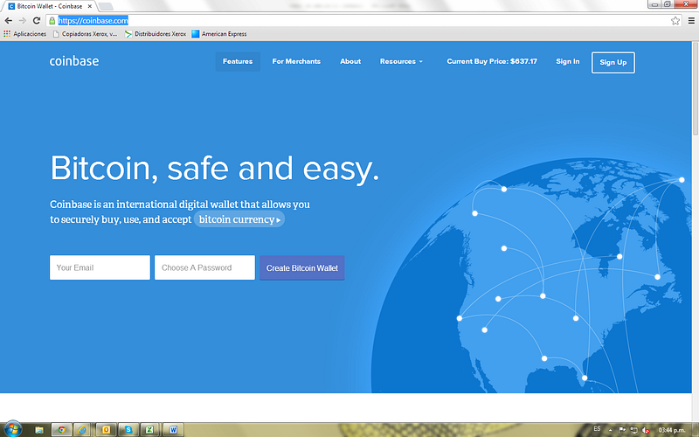This screenshot has width=699, height=437.
Task: Click the green SSL padlock icon
Action: pos(52,20)
